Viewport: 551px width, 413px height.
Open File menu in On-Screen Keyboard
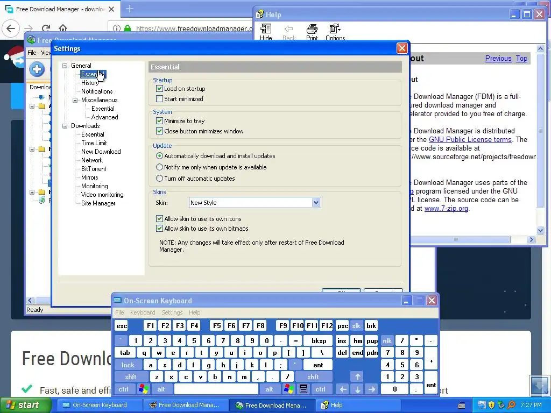coord(119,312)
